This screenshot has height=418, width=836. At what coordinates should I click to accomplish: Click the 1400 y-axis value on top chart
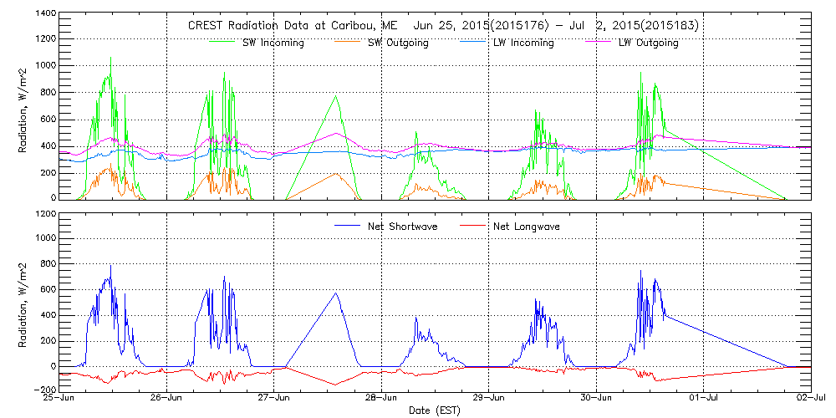44,15
